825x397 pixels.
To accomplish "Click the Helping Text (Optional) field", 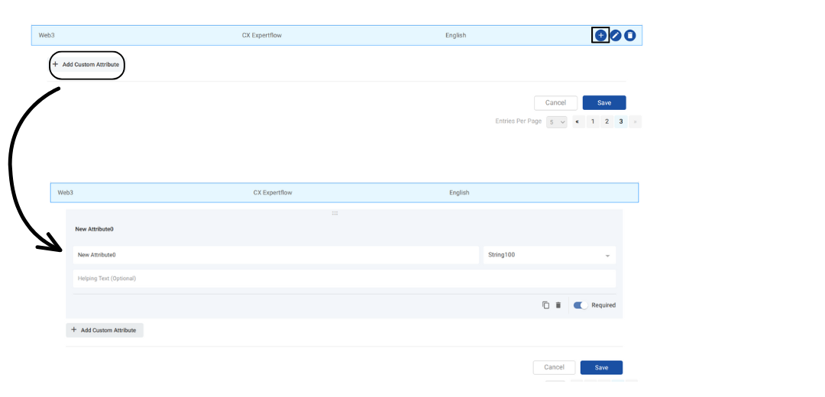I will click(x=344, y=279).
